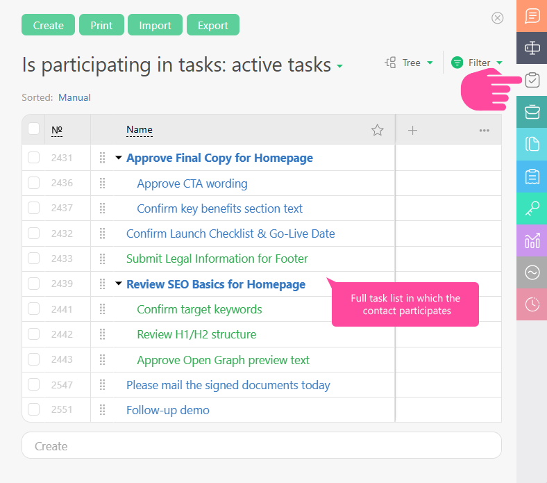
Task: Open the purple analytics chart sidebar icon
Action: pos(532,240)
